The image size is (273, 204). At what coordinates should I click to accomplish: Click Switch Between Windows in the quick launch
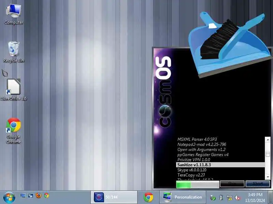point(31,196)
